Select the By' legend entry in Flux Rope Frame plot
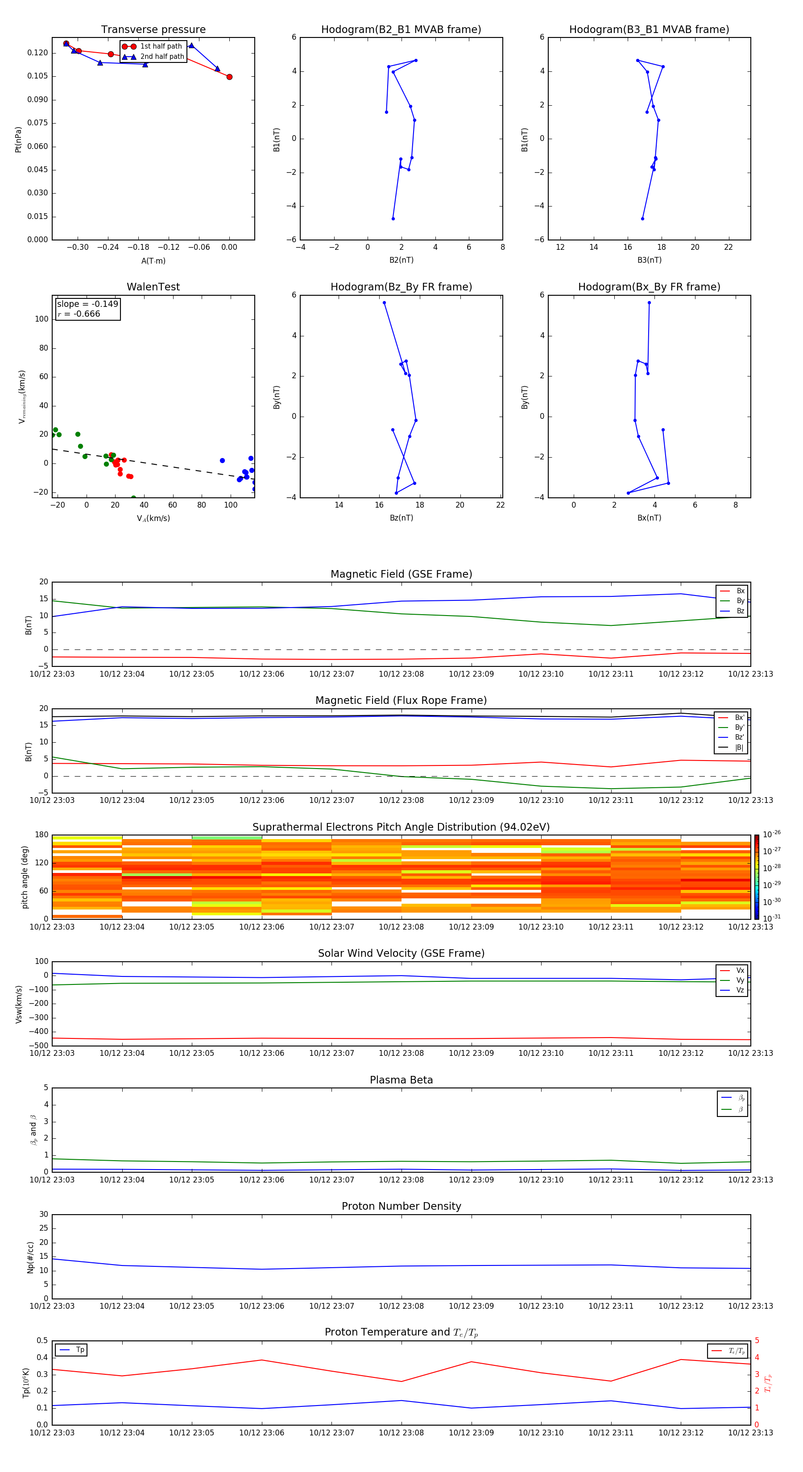This screenshot has height=1472, width=803. (732, 728)
